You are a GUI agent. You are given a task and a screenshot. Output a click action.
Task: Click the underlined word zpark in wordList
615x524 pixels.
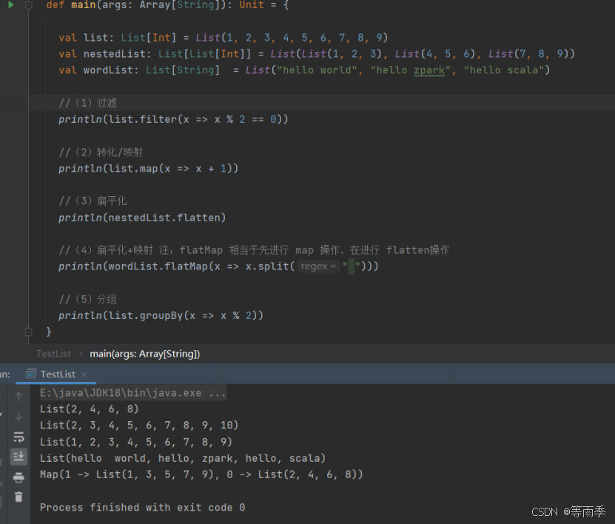coord(429,70)
